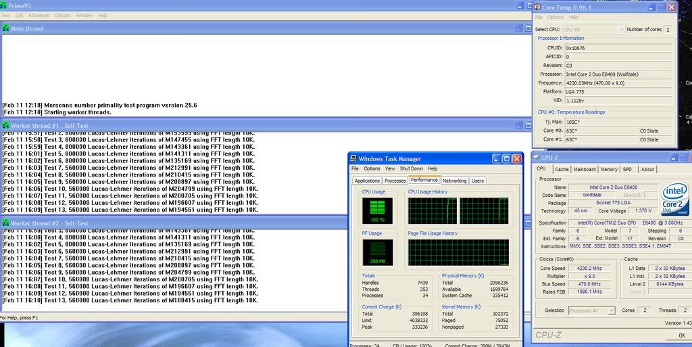
Task: Click the Windows Task Manager title icon
Action: pos(353,158)
